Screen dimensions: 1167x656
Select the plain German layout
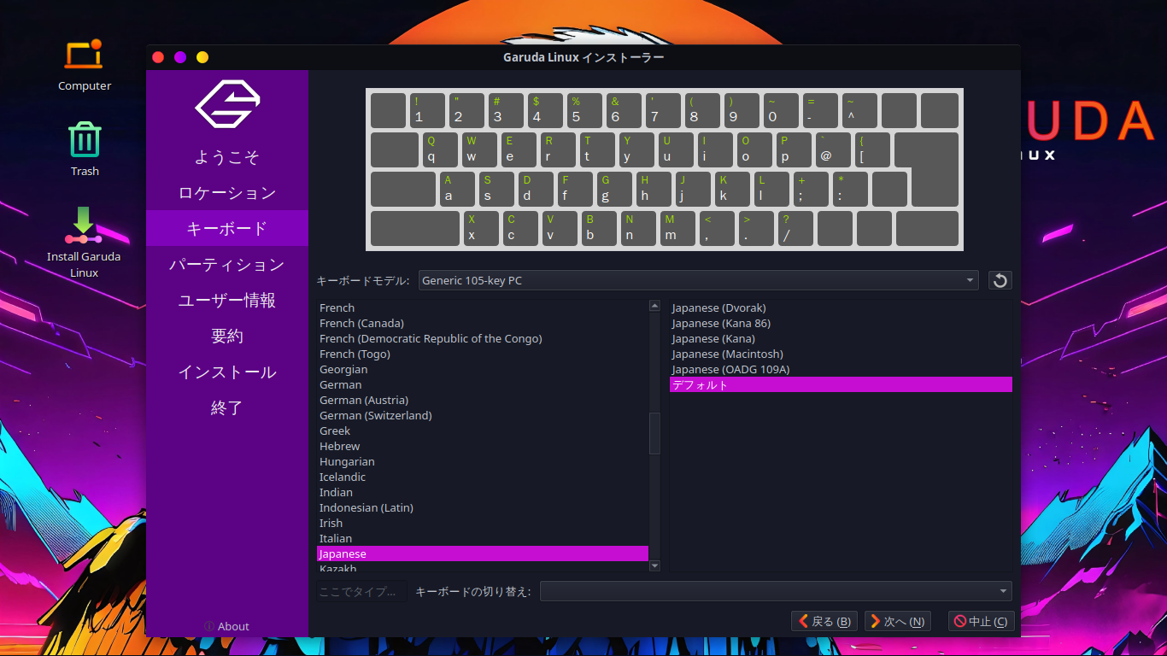(483, 384)
